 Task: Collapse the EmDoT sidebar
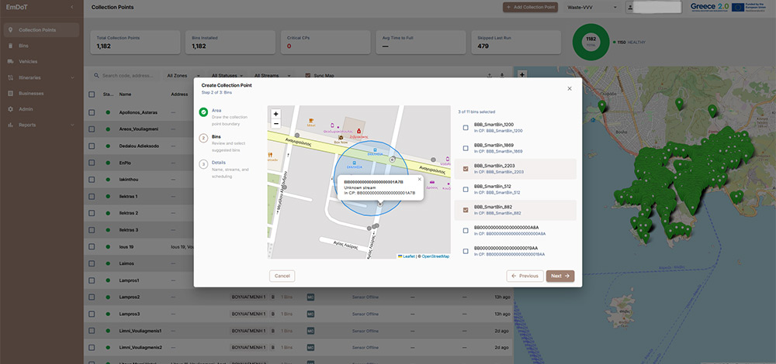72,7
